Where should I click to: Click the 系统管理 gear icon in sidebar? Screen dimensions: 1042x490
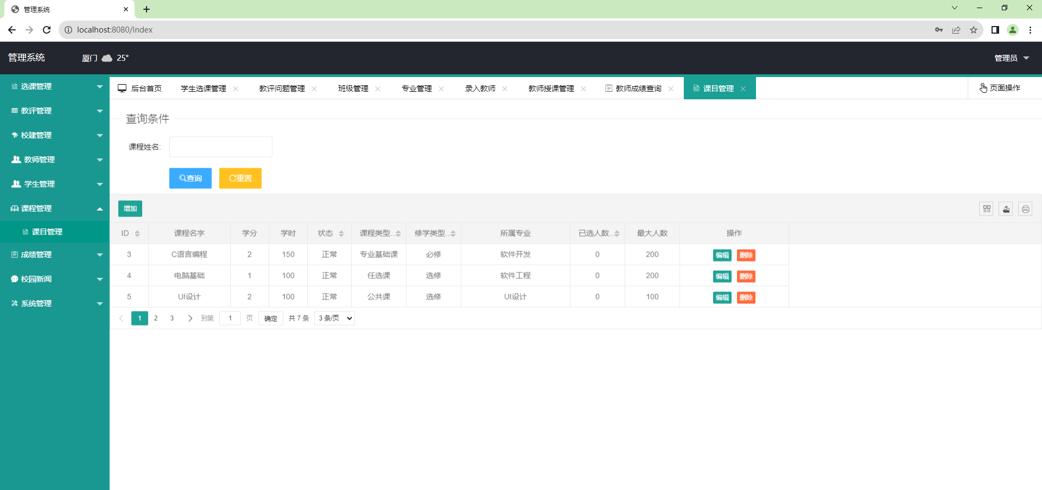pyautogui.click(x=14, y=303)
